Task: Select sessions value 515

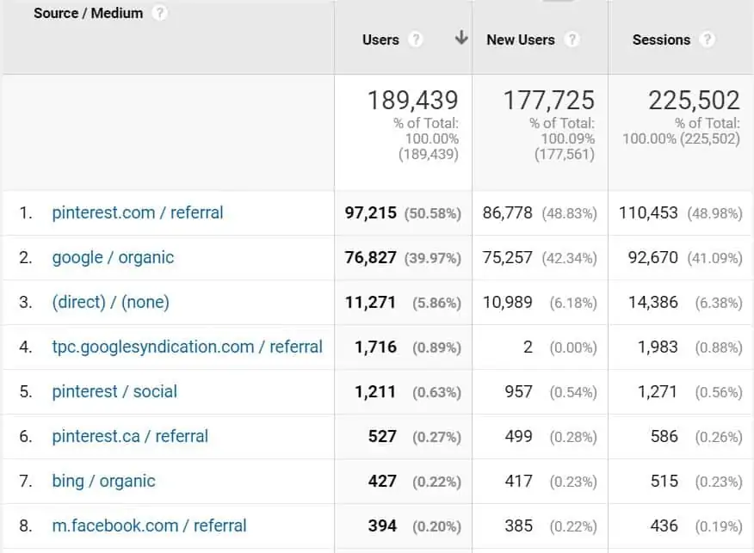Action: [664, 481]
